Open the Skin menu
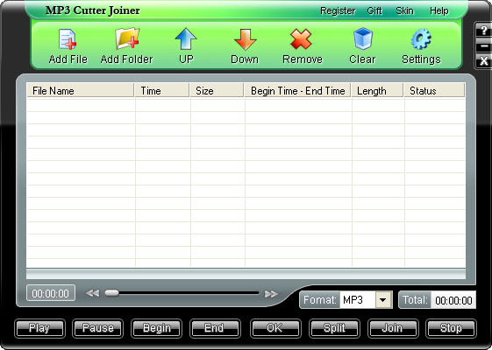492x350 pixels. 404,10
